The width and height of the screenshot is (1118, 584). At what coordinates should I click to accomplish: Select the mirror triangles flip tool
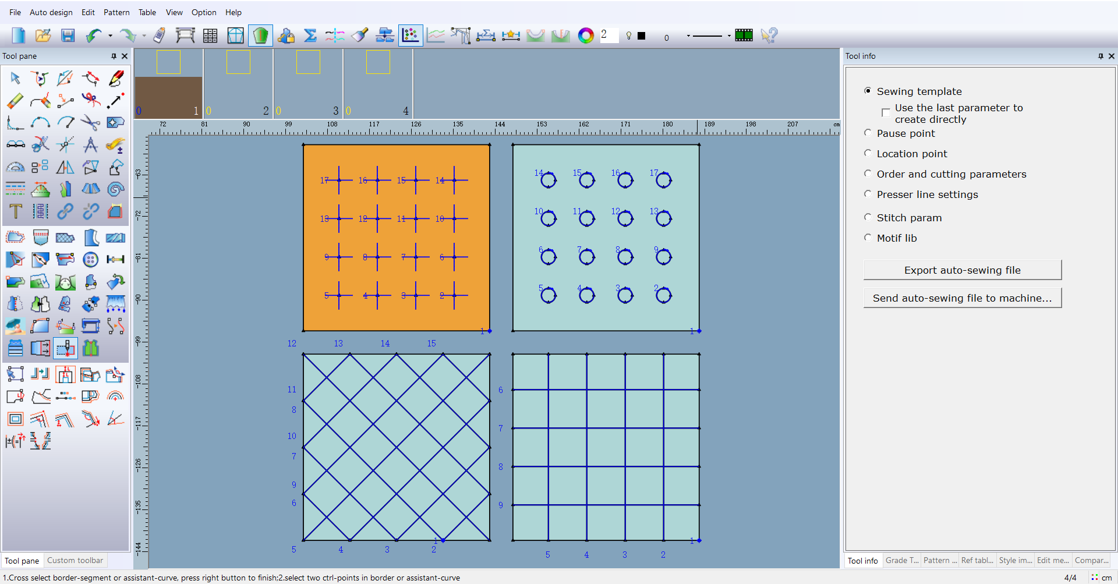click(x=65, y=167)
